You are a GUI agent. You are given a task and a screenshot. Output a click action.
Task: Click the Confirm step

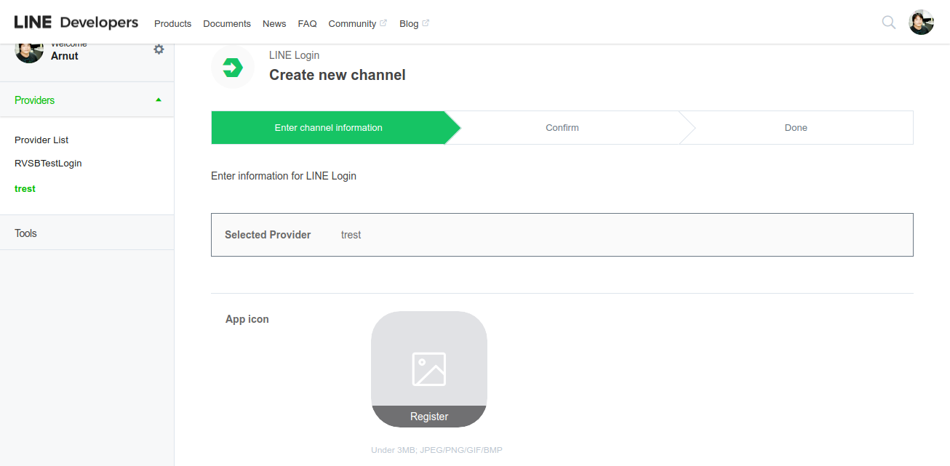pos(562,128)
